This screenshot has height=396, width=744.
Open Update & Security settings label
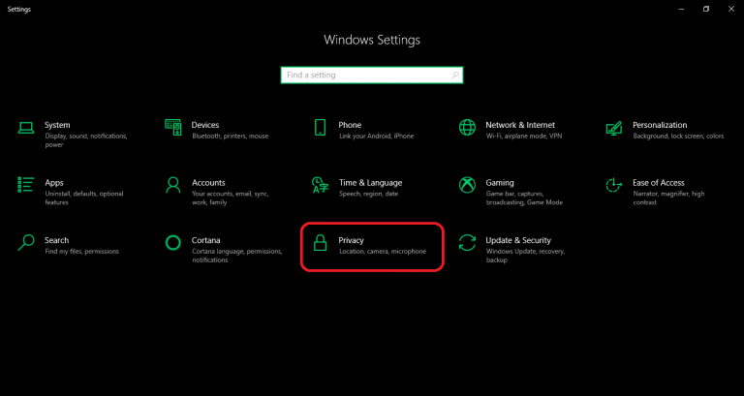pyautogui.click(x=518, y=240)
